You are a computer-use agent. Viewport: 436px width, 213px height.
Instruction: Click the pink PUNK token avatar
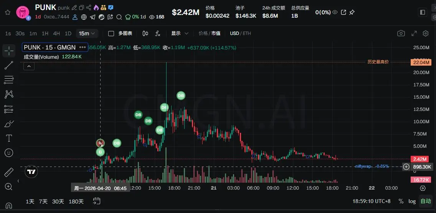click(x=23, y=13)
